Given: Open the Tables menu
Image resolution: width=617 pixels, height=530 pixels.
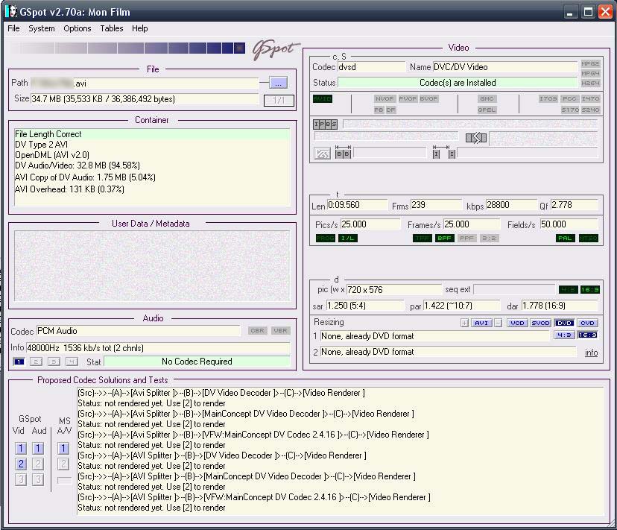Looking at the screenshot, I should click(x=111, y=28).
